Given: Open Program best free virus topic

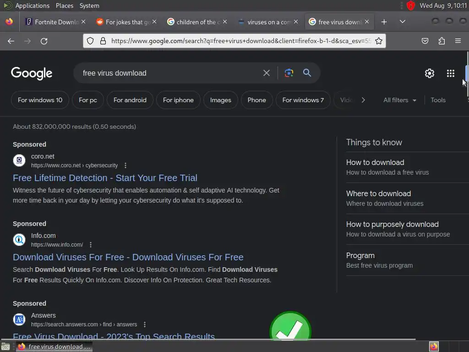Looking at the screenshot, I should click(x=407, y=260).
